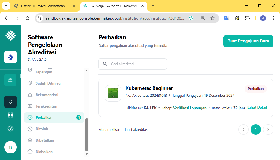Click the Kemnaker logo in left rail
Image resolution: width=280 pixels, height=160 pixels.
coord(10,36)
